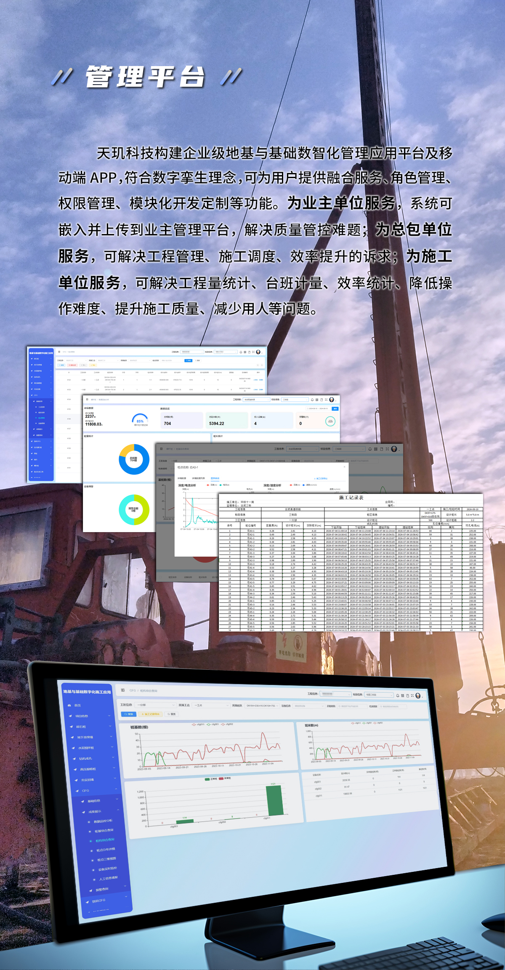Click the 施工记录导出 link in the 右42-1 dialog

click(x=321, y=479)
